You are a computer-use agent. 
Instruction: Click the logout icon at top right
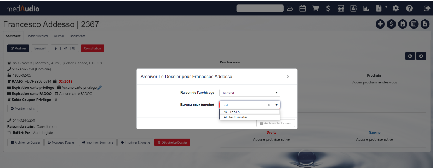(x=427, y=9)
